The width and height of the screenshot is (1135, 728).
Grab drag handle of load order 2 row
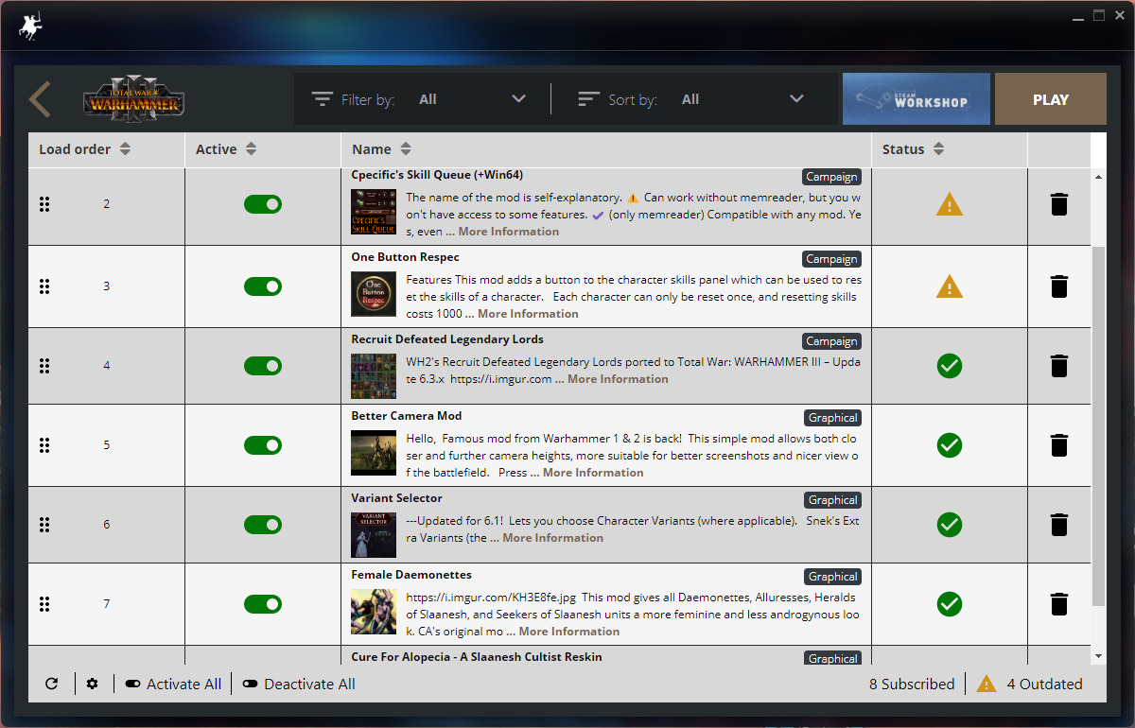44,204
